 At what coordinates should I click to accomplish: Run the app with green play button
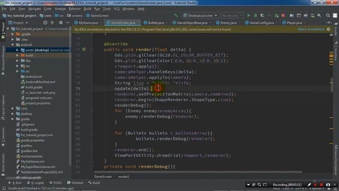(248, 15)
